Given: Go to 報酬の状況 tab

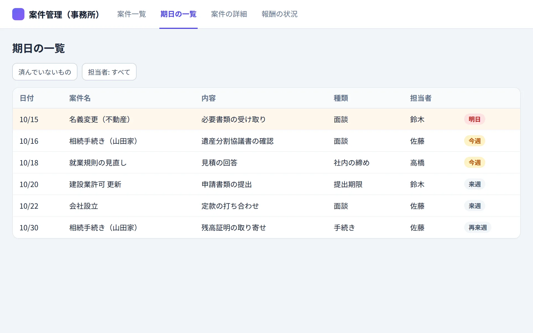Looking at the screenshot, I should [280, 14].
